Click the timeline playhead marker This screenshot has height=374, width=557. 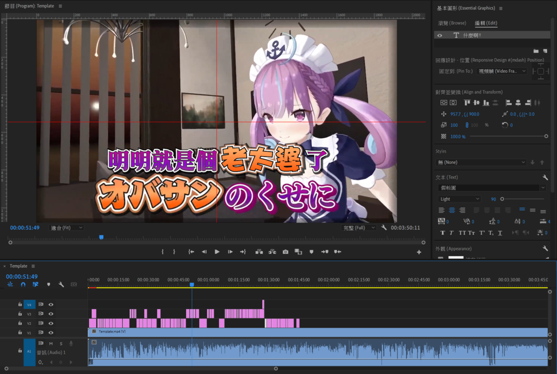coord(192,285)
